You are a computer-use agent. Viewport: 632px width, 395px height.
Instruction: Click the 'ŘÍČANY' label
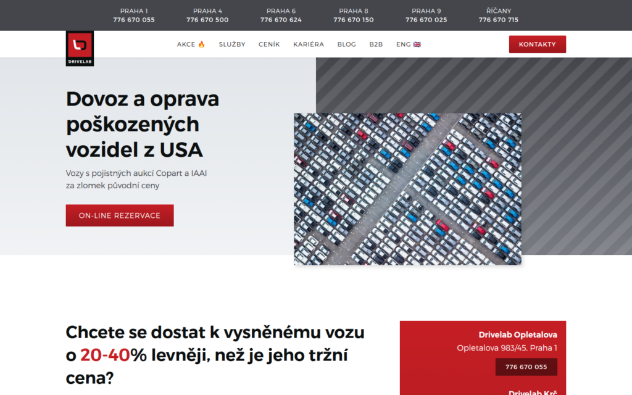[499, 11]
